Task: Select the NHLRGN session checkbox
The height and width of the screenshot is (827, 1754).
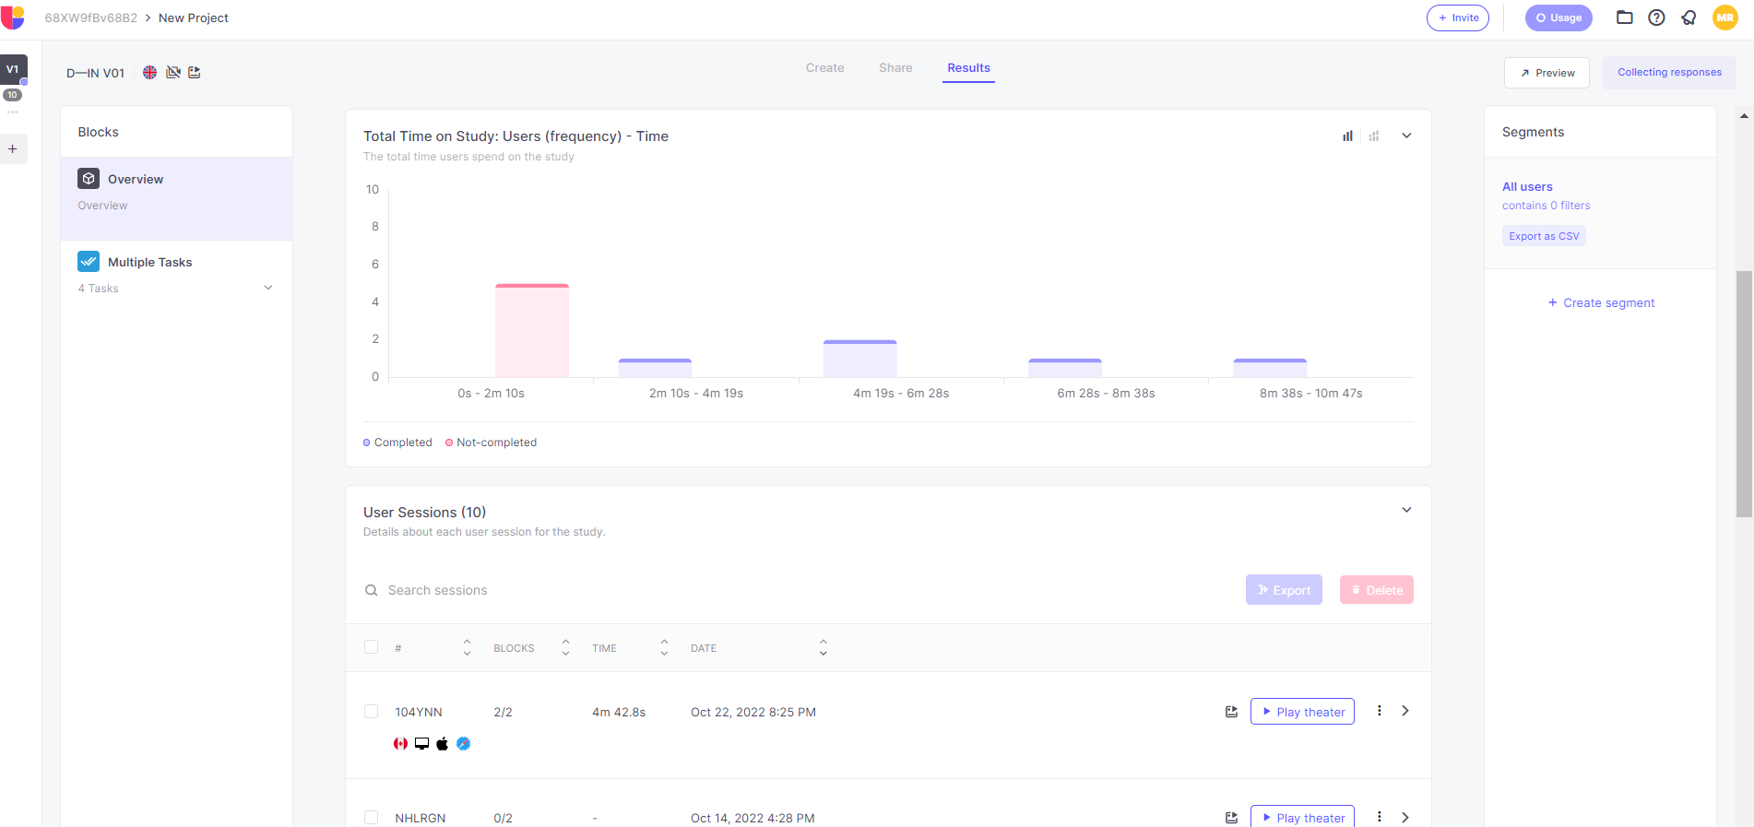Action: 371,818
